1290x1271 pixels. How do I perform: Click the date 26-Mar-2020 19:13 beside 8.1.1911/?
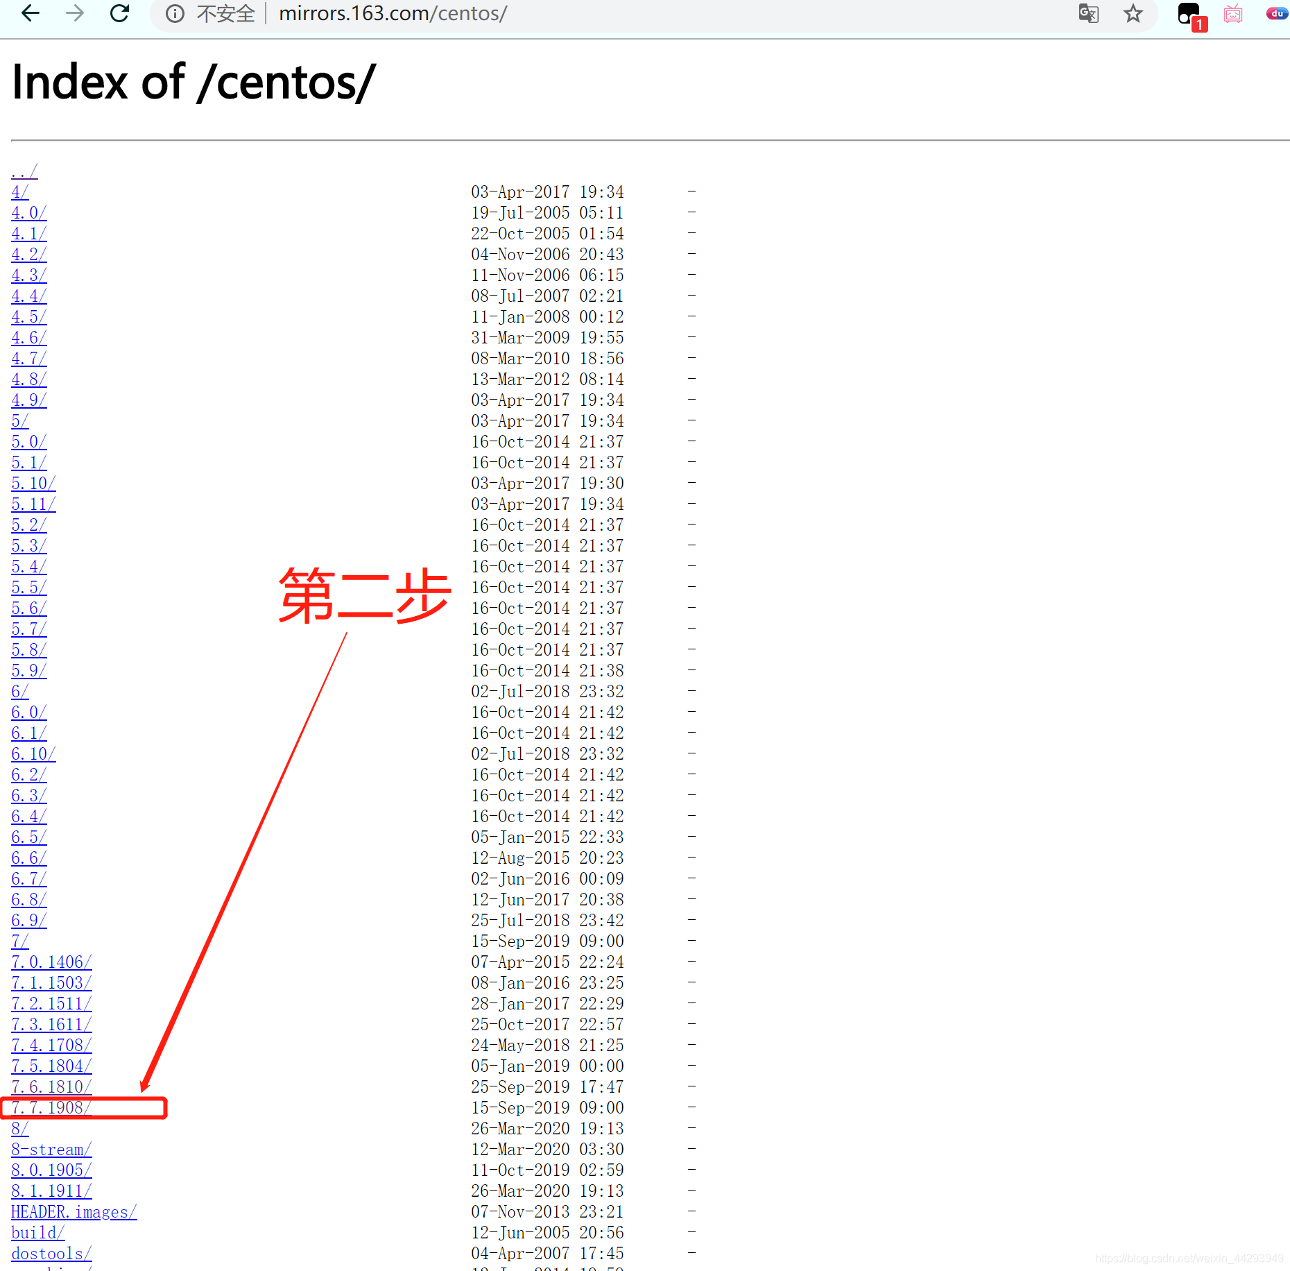[547, 1191]
